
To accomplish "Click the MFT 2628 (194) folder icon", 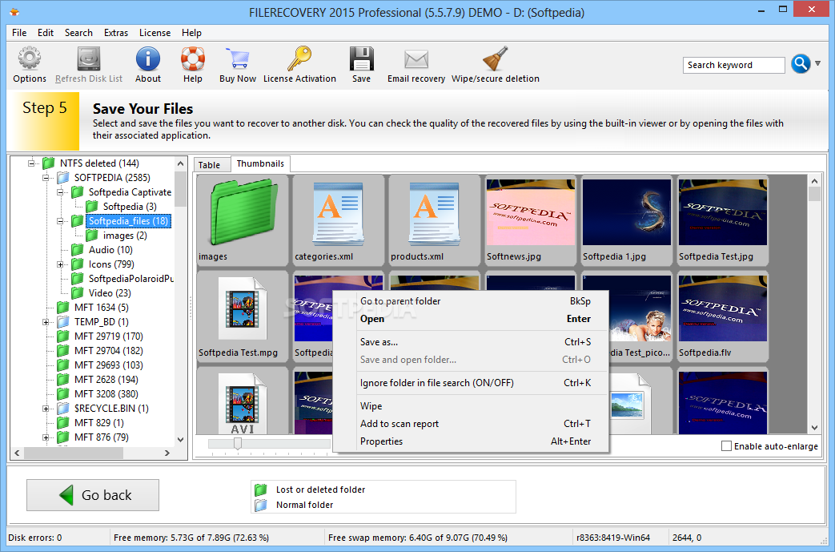I will (x=62, y=379).
